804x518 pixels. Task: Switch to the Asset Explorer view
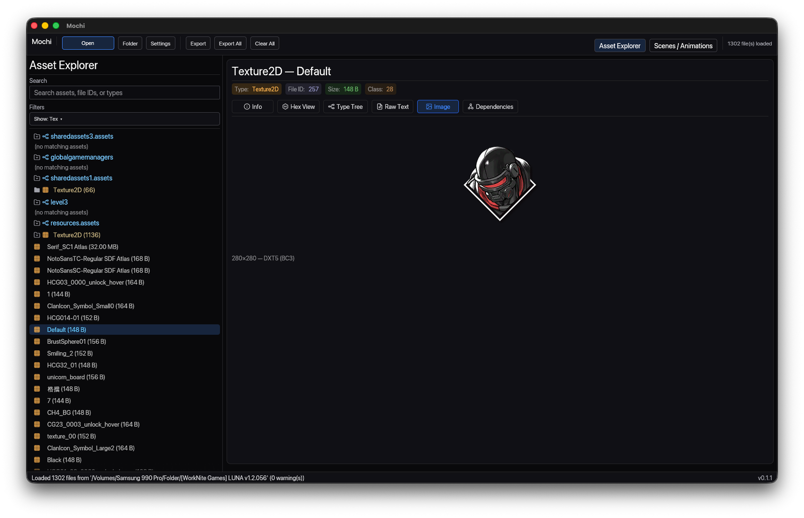(620, 46)
